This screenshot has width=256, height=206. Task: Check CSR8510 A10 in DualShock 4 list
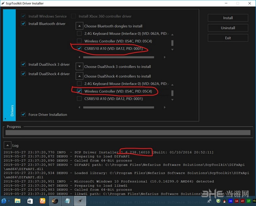[79, 99]
